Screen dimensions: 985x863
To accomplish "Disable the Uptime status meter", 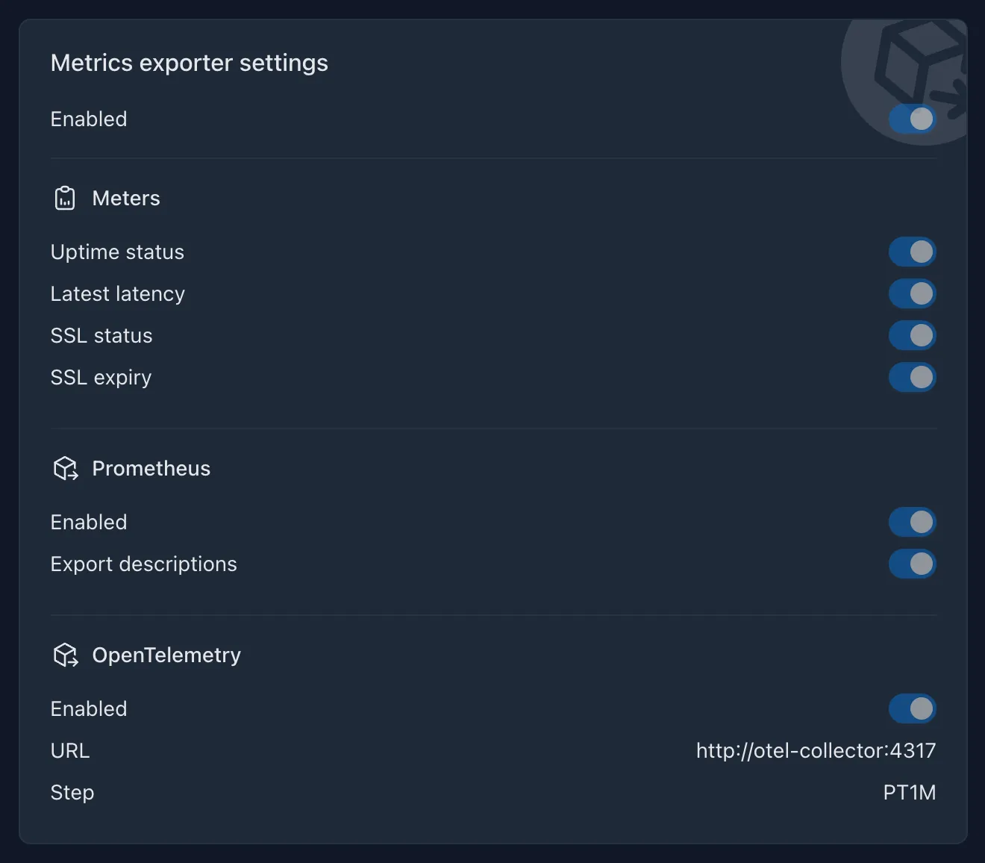I will pos(912,252).
